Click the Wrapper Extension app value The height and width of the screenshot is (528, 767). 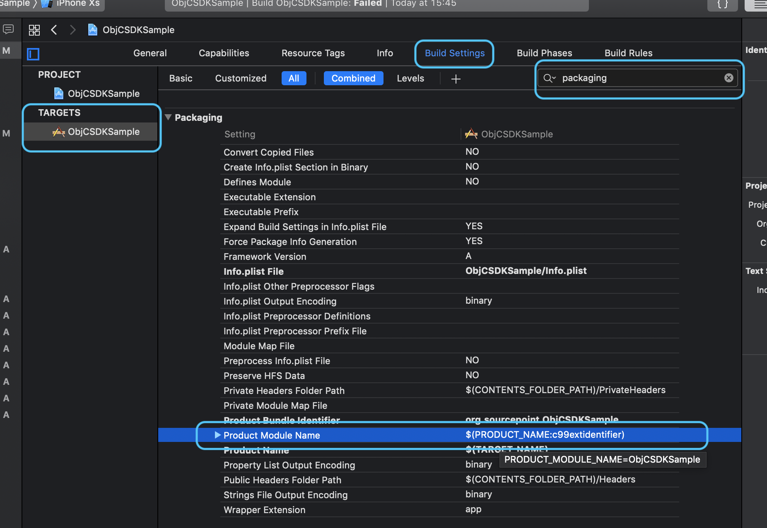pyautogui.click(x=473, y=509)
